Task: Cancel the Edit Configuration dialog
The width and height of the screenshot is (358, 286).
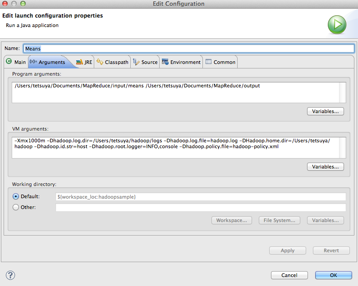Action: [x=289, y=275]
